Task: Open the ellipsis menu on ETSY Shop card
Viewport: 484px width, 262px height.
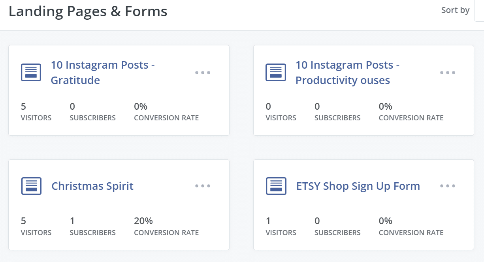Action: pyautogui.click(x=448, y=185)
